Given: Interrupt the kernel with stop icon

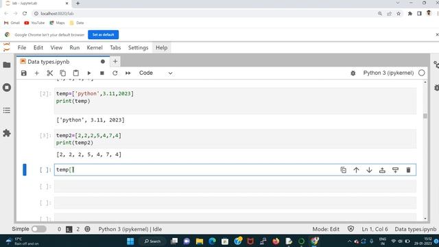Looking at the screenshot, I should (x=102, y=73).
